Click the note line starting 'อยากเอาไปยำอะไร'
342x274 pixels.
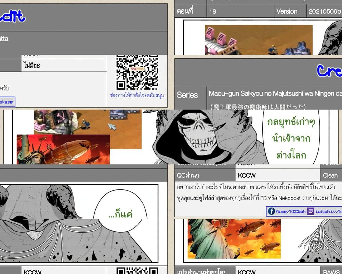coord(256,187)
